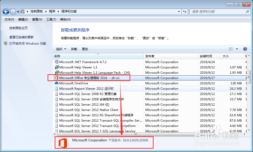Select SQL Server 2012 RS SharePoint entry
Viewport: 253px width, 152px height.
(96, 115)
